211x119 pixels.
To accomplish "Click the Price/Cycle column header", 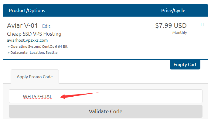I will coord(173,11).
